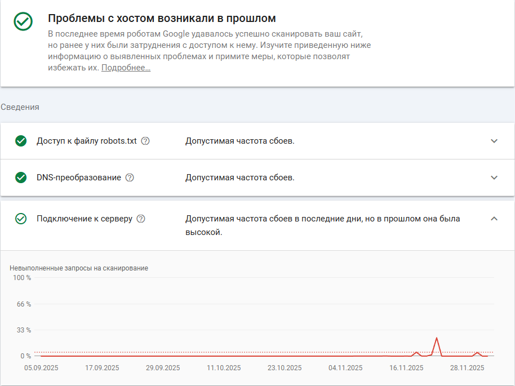Click the date label 28.11.2025
Image resolution: width=515 pixels, height=386 pixels.
point(467,368)
